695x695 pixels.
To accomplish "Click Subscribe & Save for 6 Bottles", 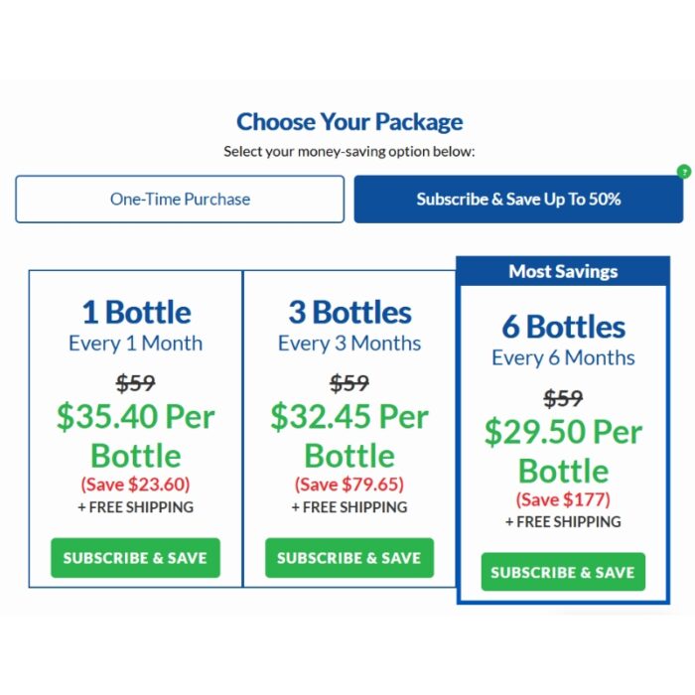I will click(563, 572).
